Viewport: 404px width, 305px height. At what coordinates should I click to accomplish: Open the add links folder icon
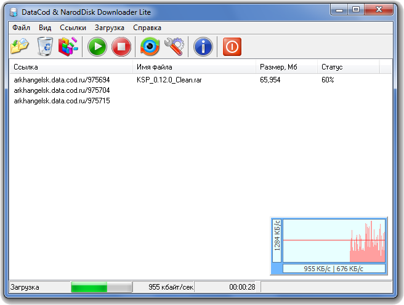tap(20, 47)
